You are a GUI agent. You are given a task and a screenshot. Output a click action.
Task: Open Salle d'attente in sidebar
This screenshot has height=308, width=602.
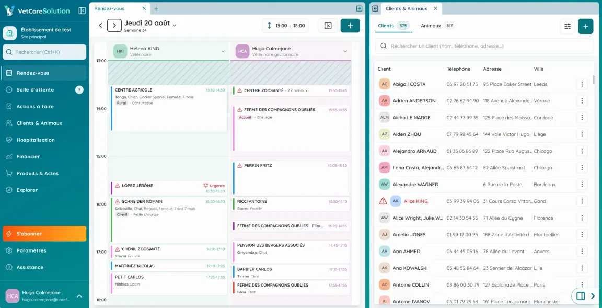point(44,90)
